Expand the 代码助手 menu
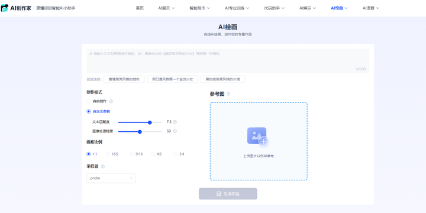The height and width of the screenshot is (213, 426). click(x=274, y=8)
